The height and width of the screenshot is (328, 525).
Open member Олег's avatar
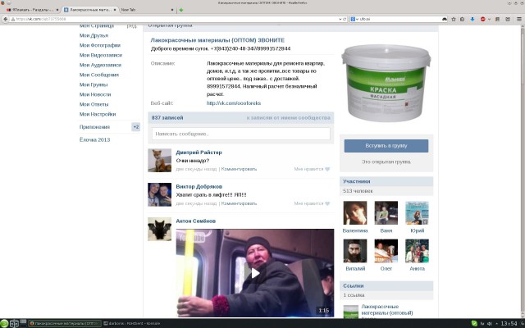click(x=386, y=251)
